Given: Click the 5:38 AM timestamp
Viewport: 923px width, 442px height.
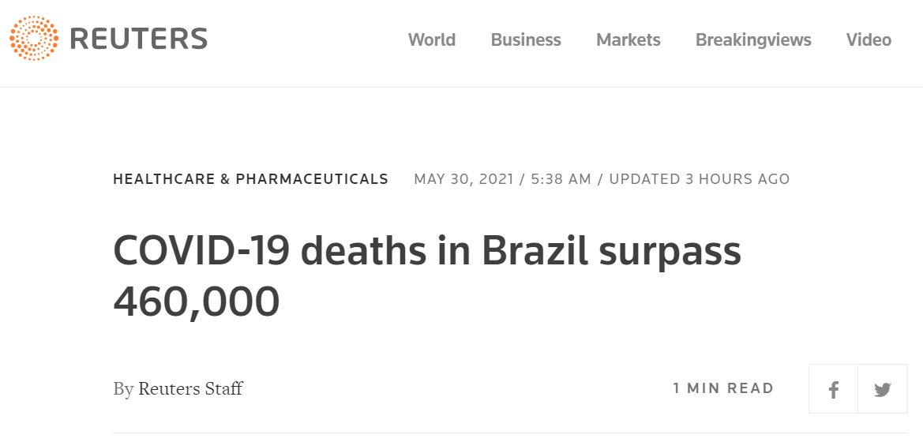Looking at the screenshot, I should coord(561,179).
